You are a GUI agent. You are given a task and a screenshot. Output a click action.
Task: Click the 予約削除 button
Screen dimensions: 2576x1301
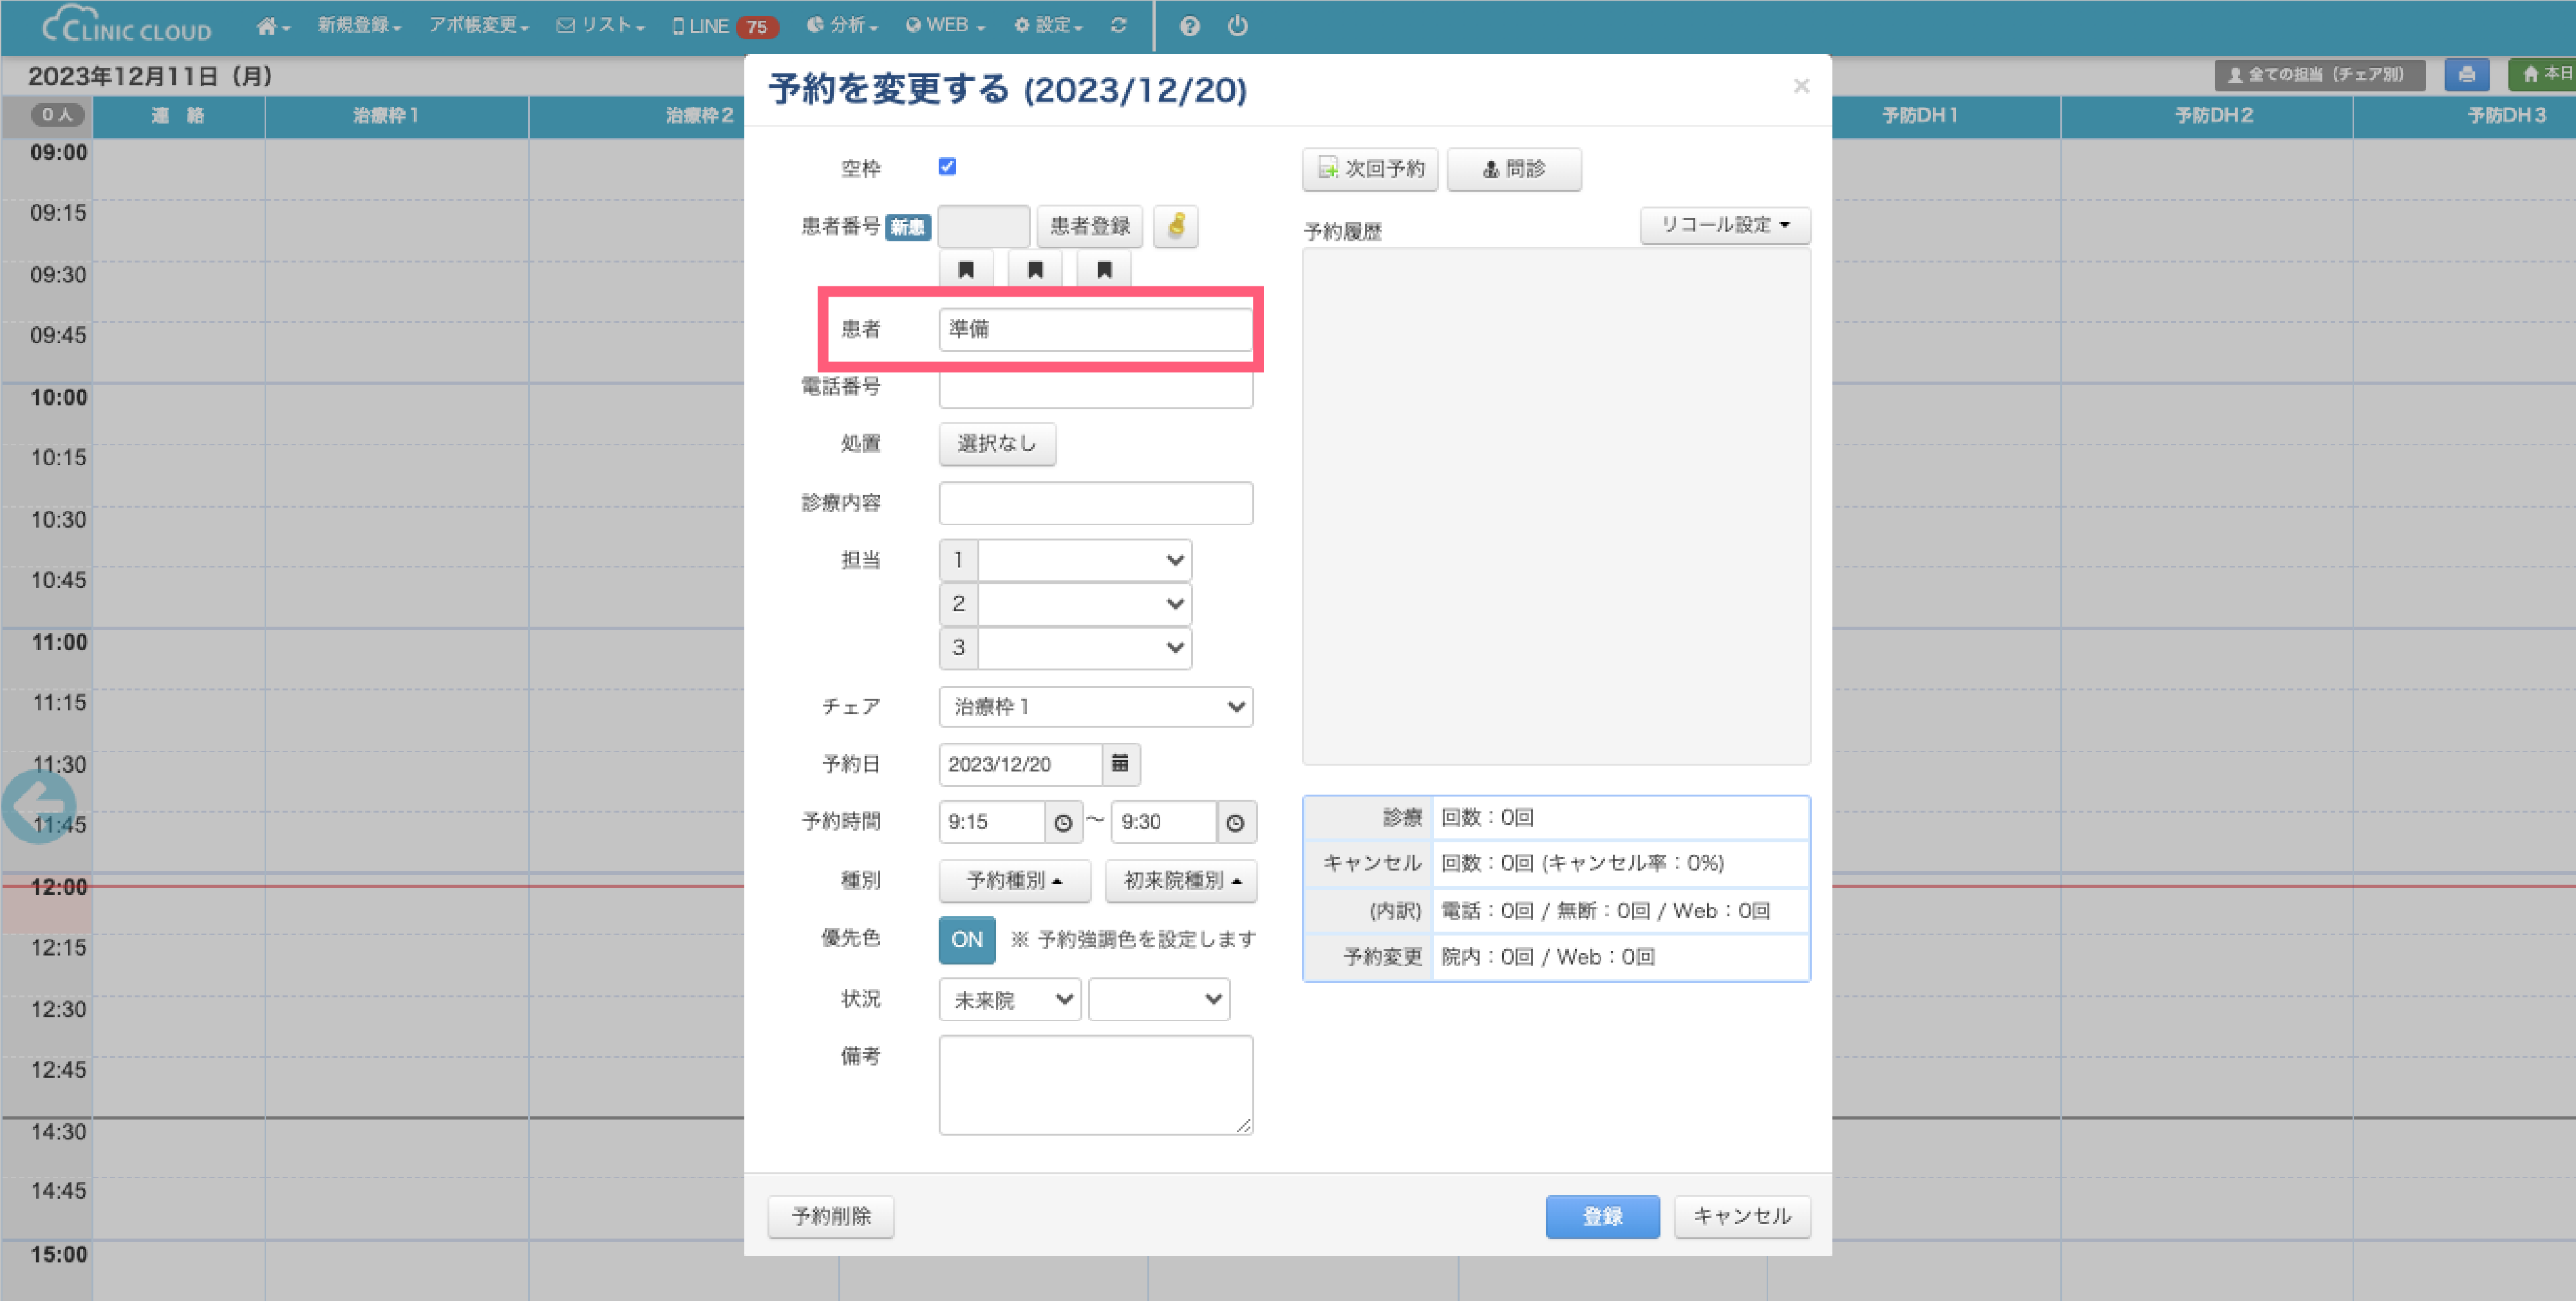[x=831, y=1216]
